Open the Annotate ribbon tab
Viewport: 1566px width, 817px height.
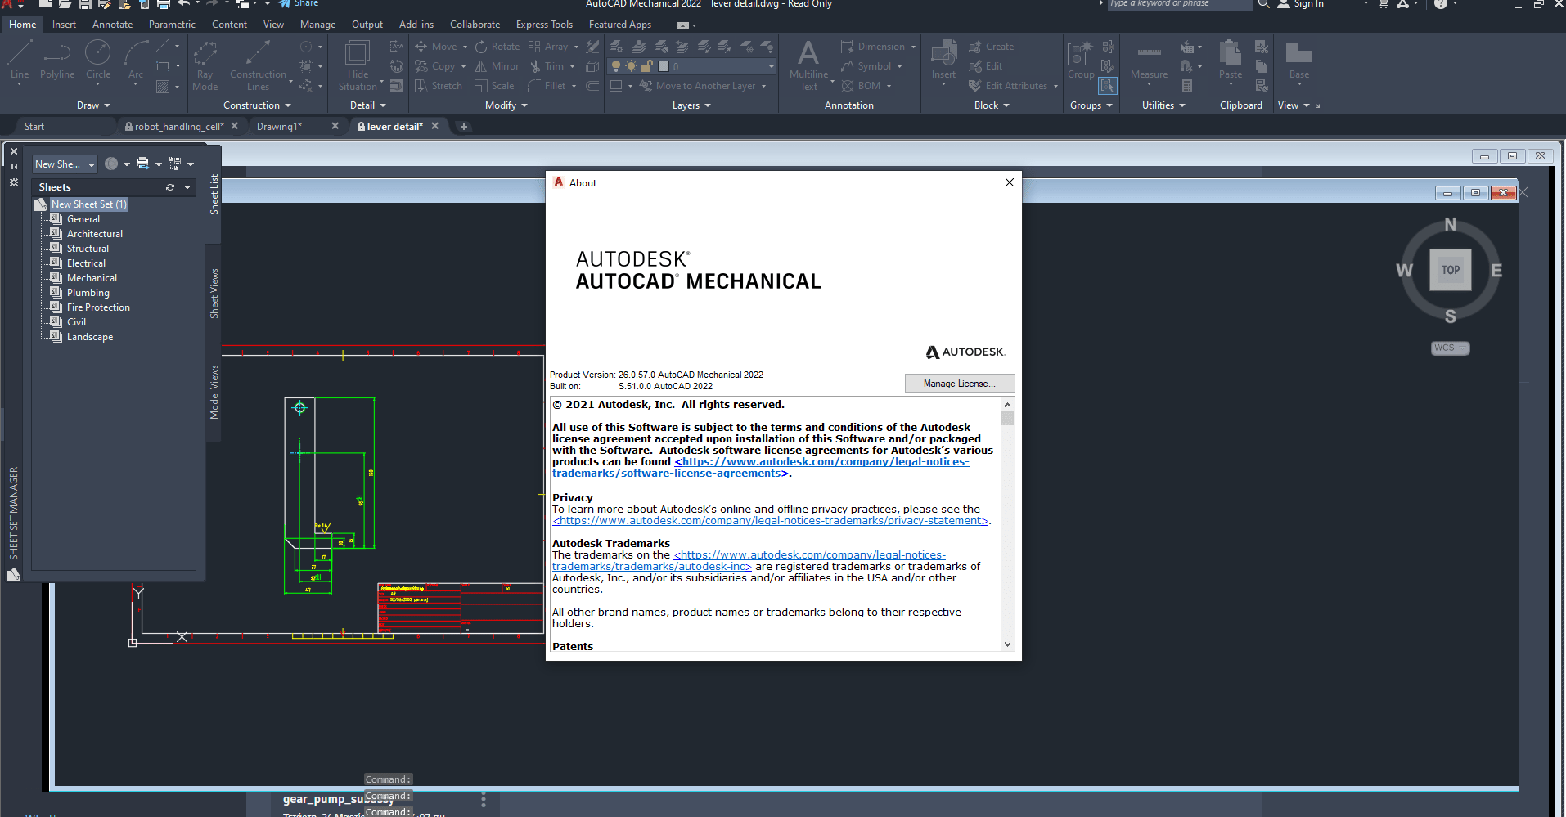[x=112, y=25]
